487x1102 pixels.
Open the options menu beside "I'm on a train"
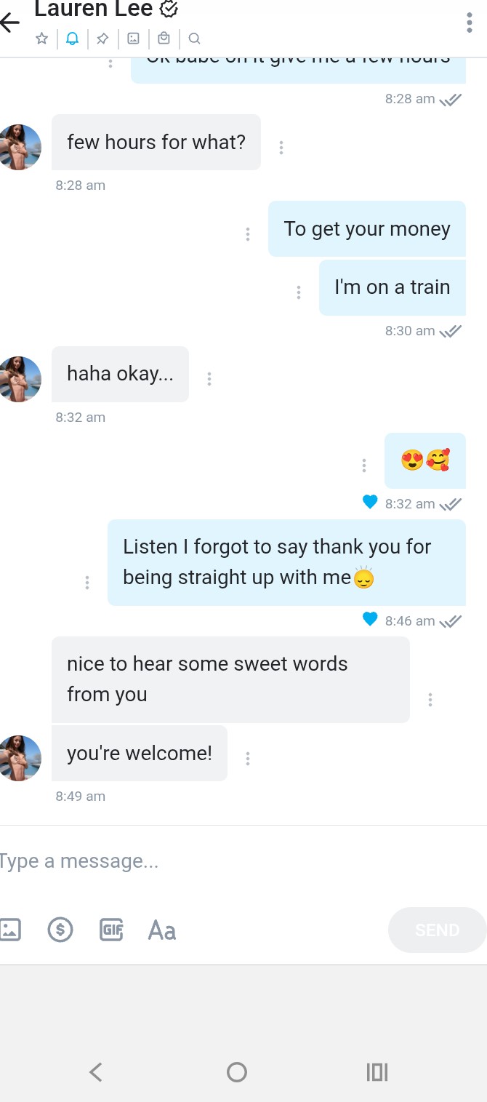(x=299, y=292)
